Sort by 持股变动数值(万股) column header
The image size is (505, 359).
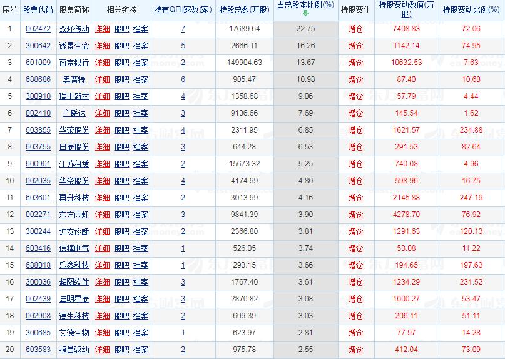coord(407,9)
